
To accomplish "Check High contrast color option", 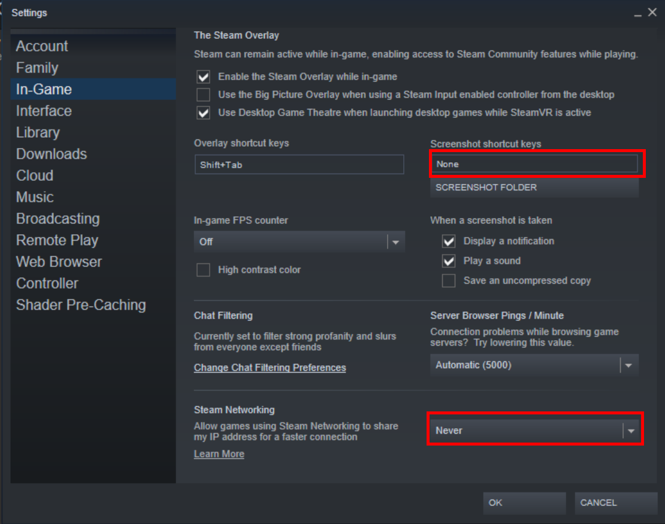I will (204, 269).
